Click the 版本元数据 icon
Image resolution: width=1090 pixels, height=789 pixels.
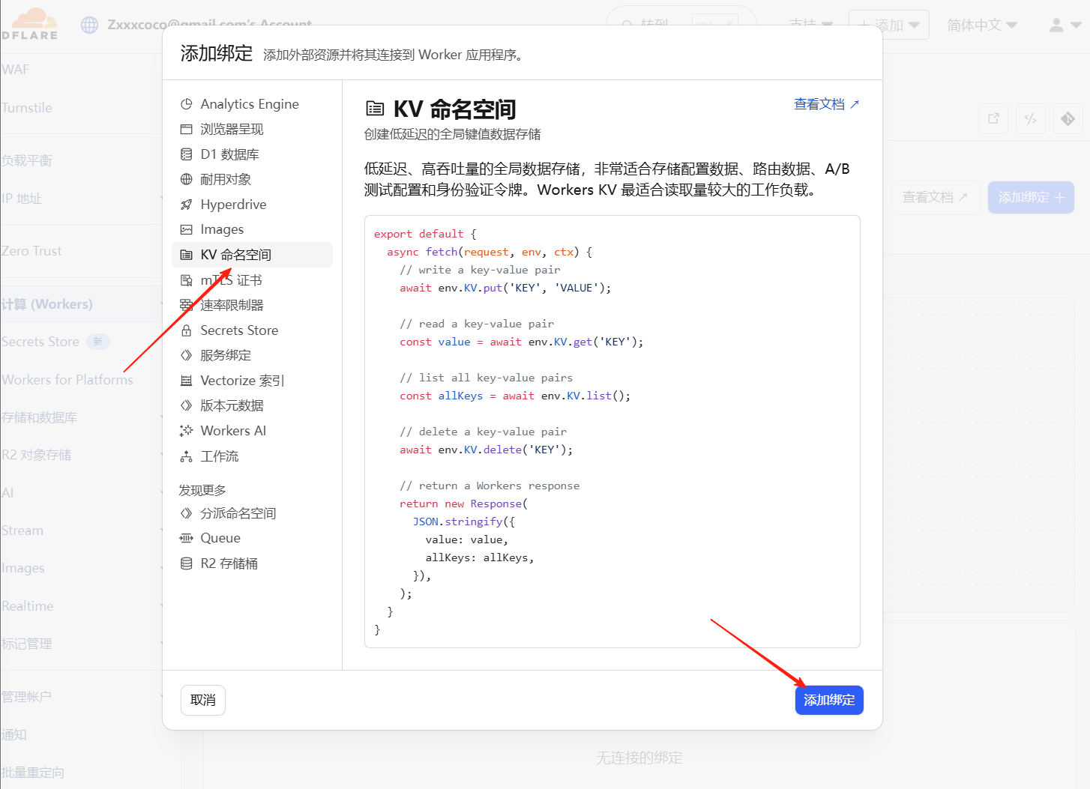pos(187,405)
